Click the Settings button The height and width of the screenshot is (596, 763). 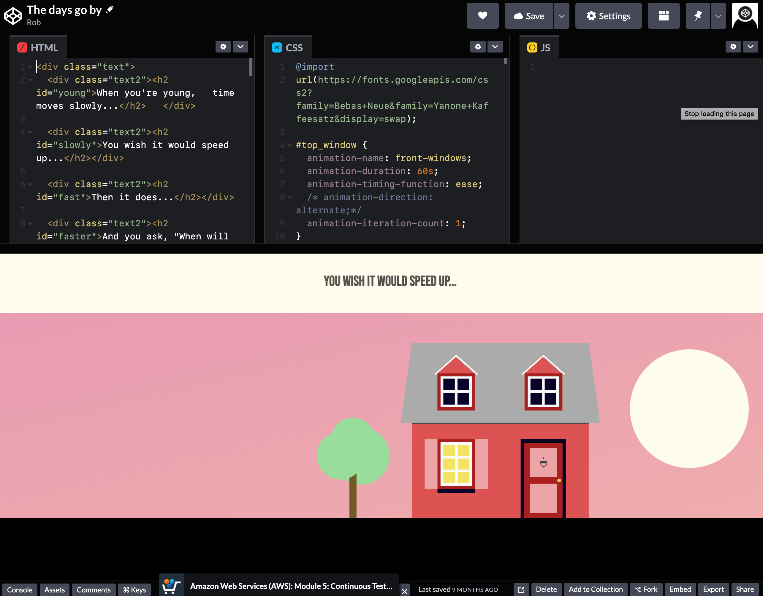click(608, 16)
